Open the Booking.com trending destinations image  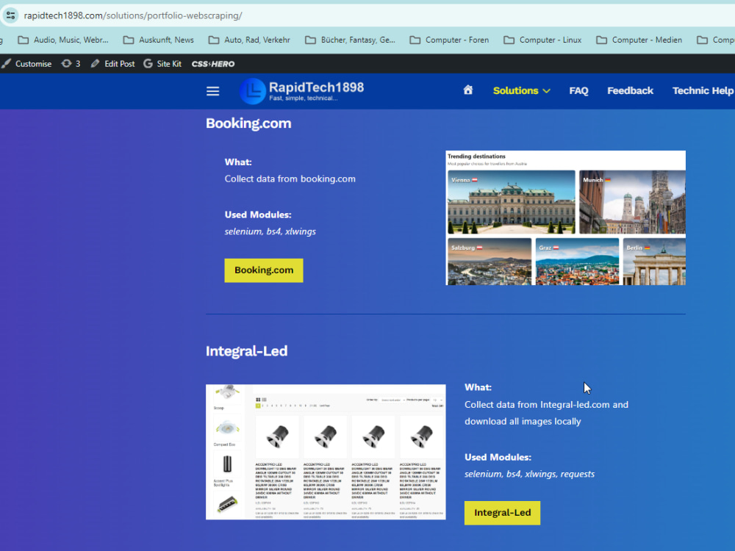[565, 218]
